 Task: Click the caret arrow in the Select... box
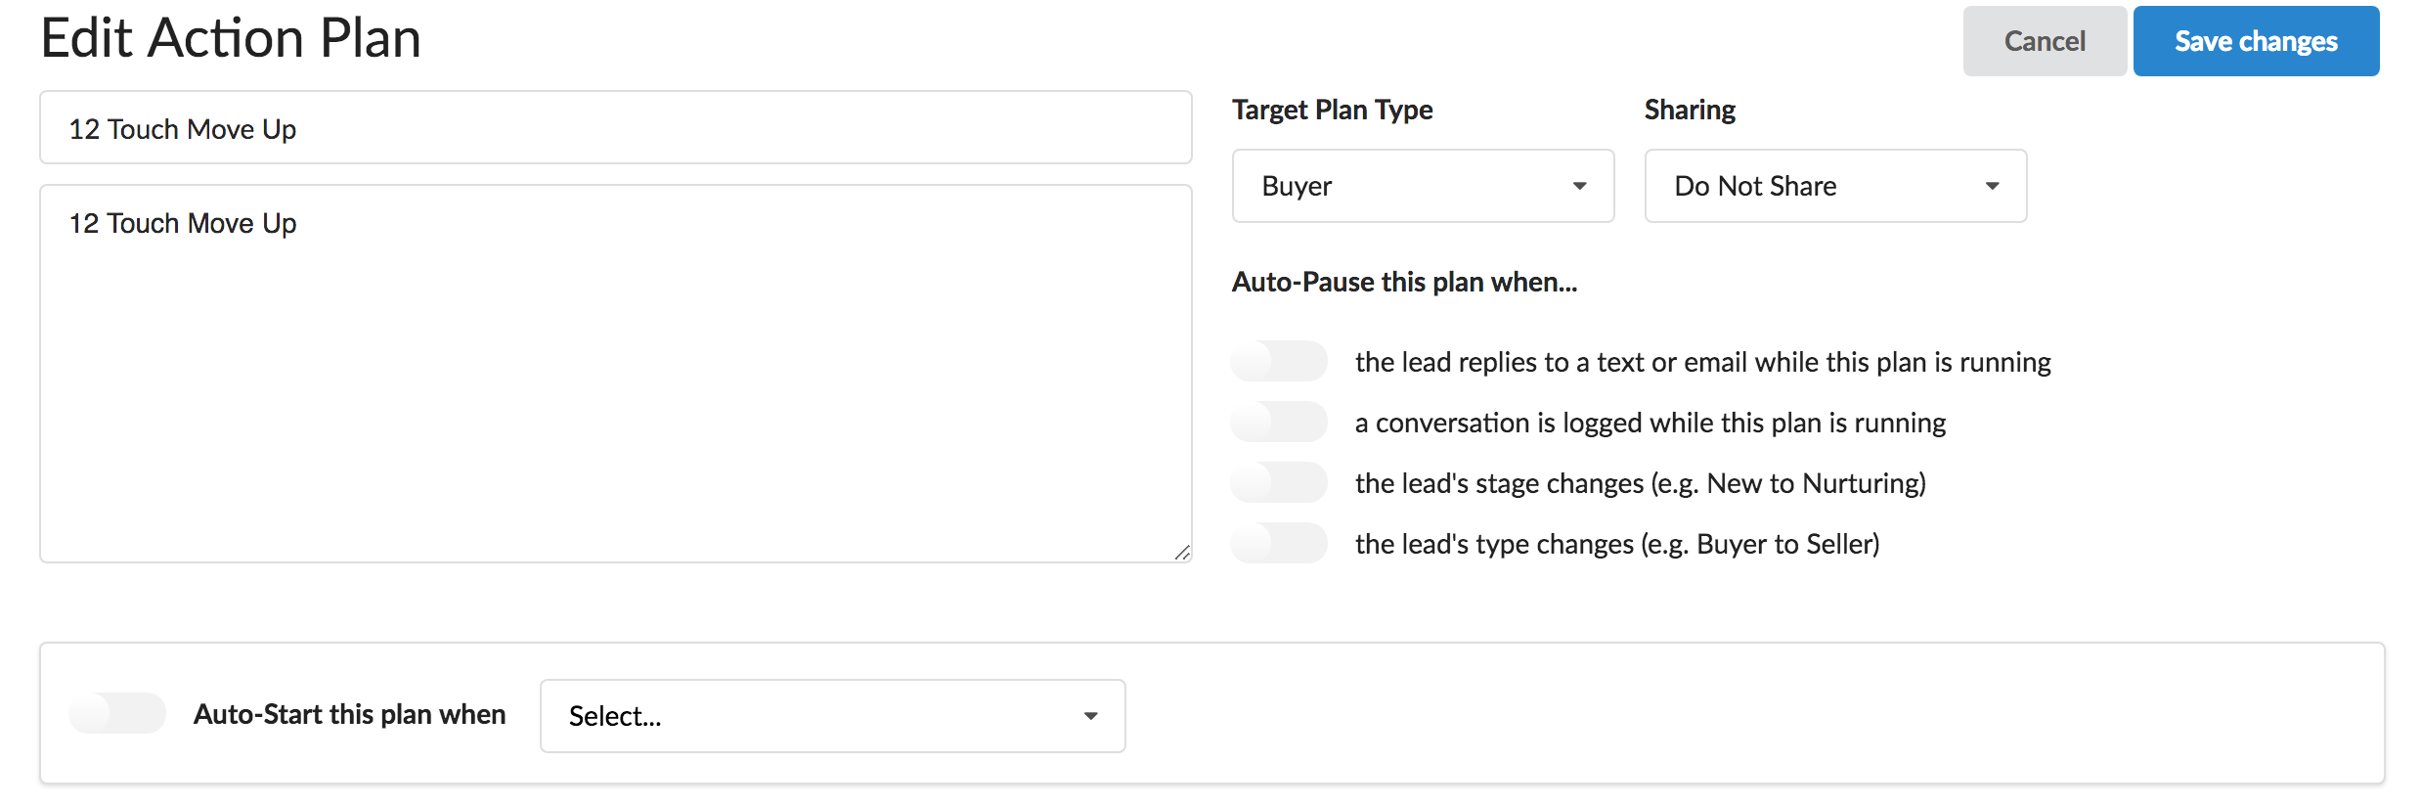(1090, 716)
